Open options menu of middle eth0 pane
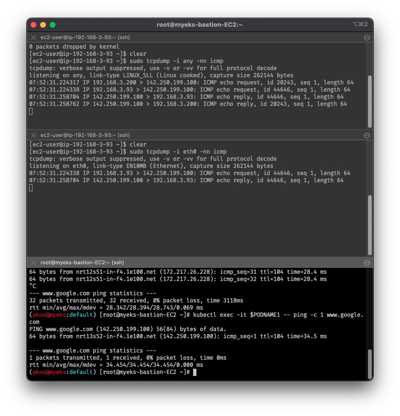Image resolution: width=400 pixels, height=416 pixels. pos(367,135)
